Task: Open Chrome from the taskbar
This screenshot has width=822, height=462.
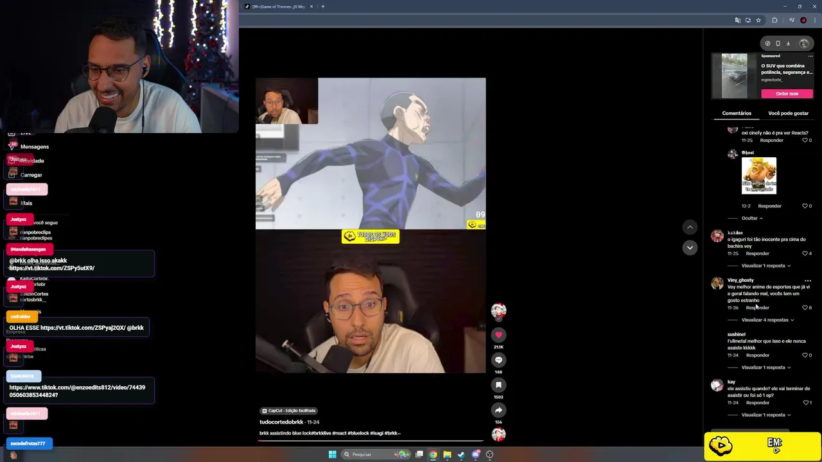Action: 433,454
